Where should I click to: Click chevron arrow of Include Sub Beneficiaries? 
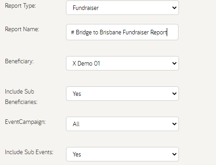(174, 94)
